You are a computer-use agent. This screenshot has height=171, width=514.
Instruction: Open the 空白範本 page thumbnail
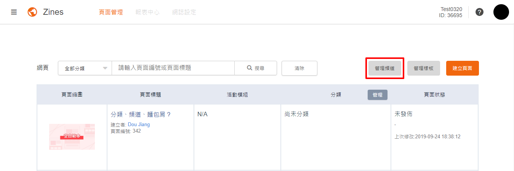(72, 136)
